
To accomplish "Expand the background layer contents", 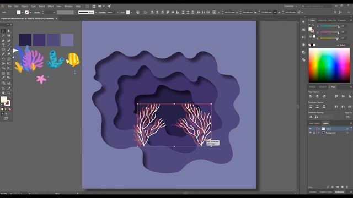I will click(x=319, y=133).
